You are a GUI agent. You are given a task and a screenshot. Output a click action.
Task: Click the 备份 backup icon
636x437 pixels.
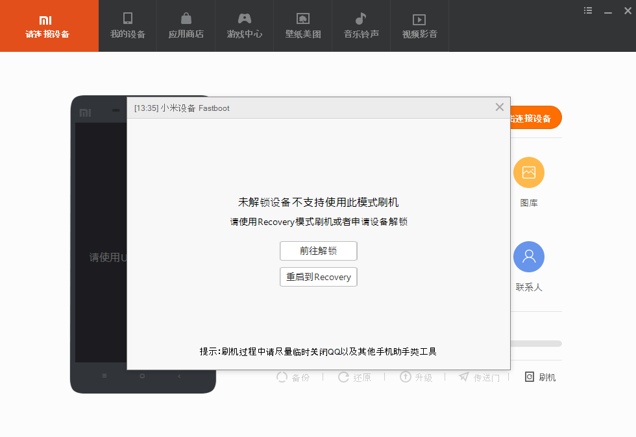click(x=293, y=377)
